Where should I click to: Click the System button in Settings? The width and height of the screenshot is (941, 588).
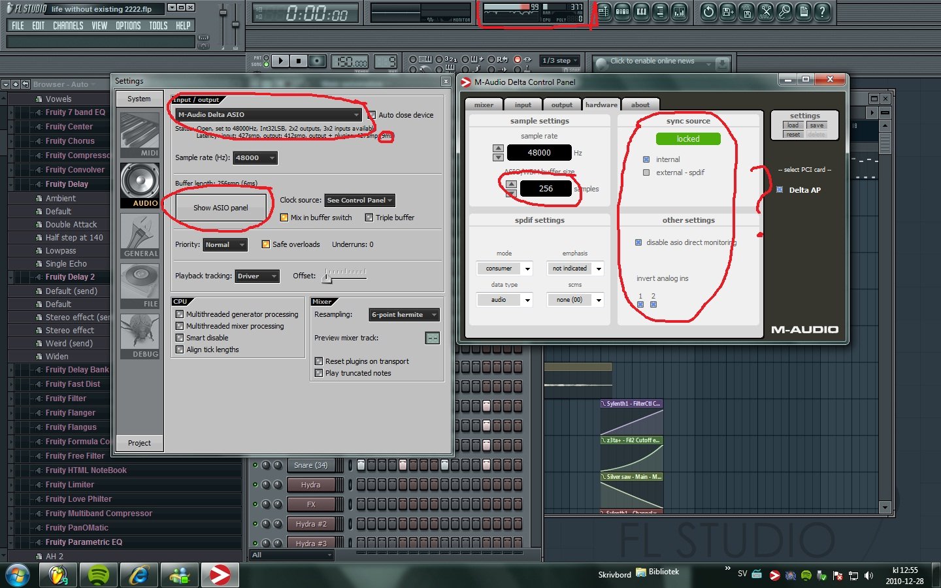click(x=139, y=99)
